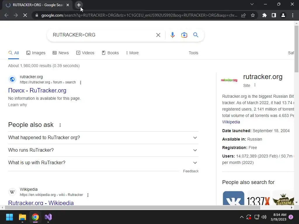
Task: Click Learn why link
Action: (18, 105)
